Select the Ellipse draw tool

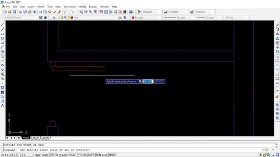point(3,65)
